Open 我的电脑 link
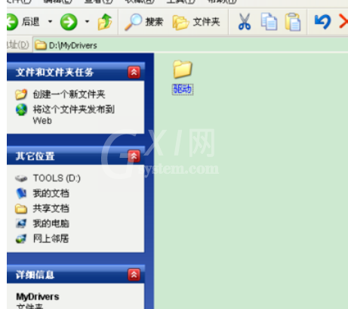Screen dimensions: 348x309 (x=51, y=224)
